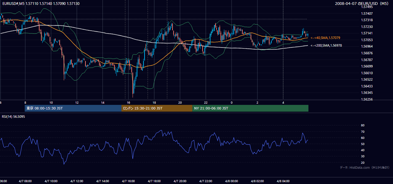Screen dimensions: 393x184
Task: Click the 4/7 22:00 bottom time label
Action: 206,181
